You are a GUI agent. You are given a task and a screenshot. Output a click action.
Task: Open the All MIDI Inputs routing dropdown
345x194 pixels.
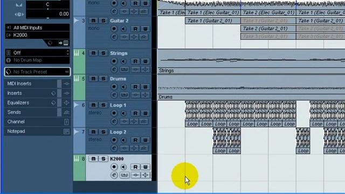[37, 27]
